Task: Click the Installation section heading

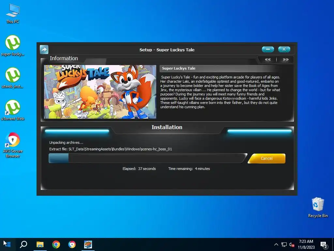Action: click(167, 127)
